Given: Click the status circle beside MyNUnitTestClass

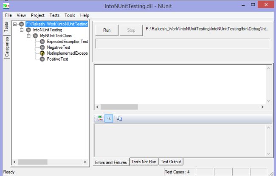Looking at the screenshot, I should [35, 36].
